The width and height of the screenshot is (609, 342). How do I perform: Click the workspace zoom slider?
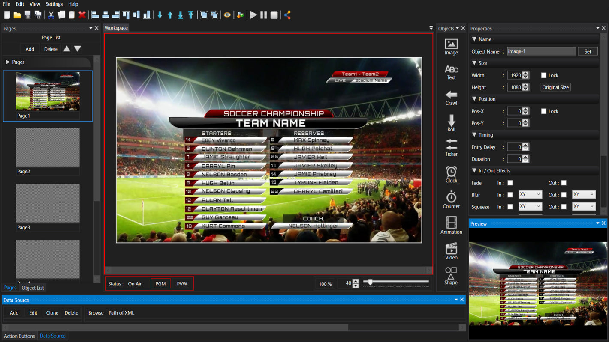[x=396, y=282]
